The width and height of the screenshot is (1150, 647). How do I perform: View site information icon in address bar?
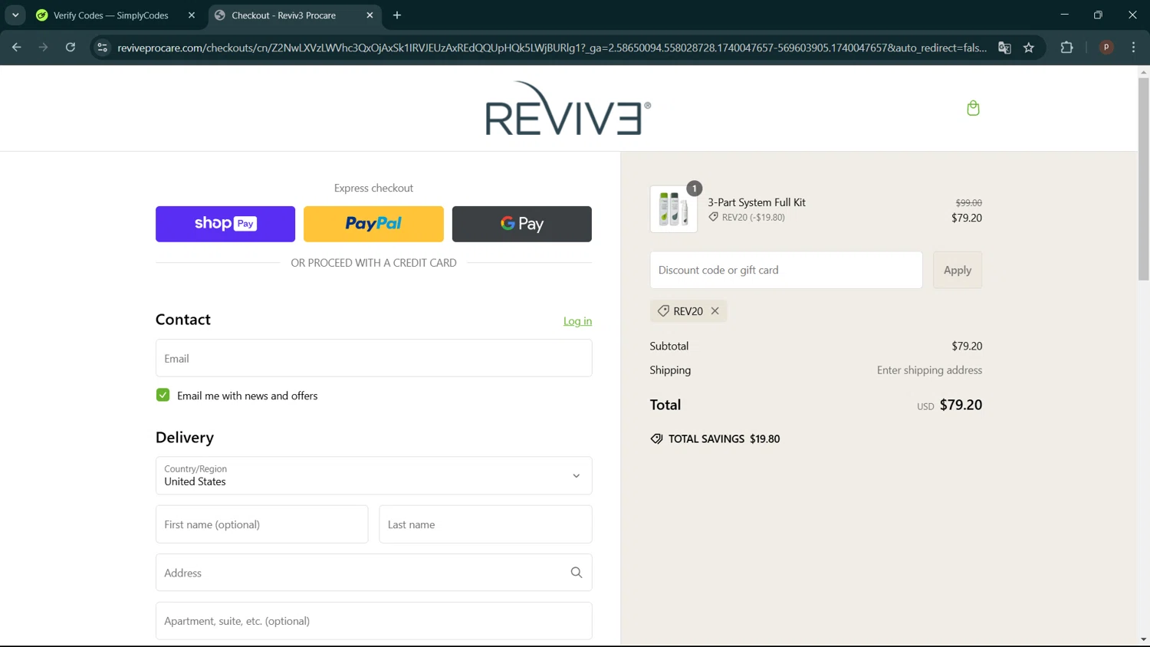click(x=102, y=48)
